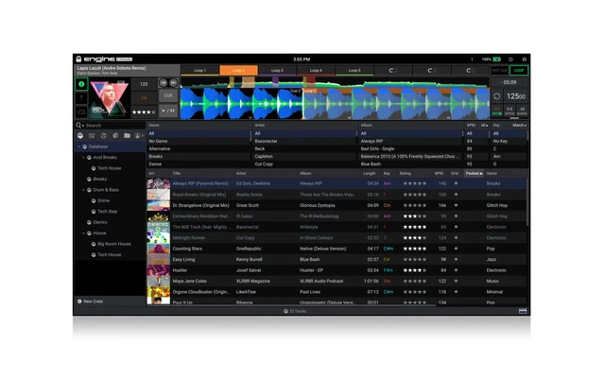This screenshot has width=605, height=378.
Task: Filter genre by Breaks
Action: (x=199, y=156)
